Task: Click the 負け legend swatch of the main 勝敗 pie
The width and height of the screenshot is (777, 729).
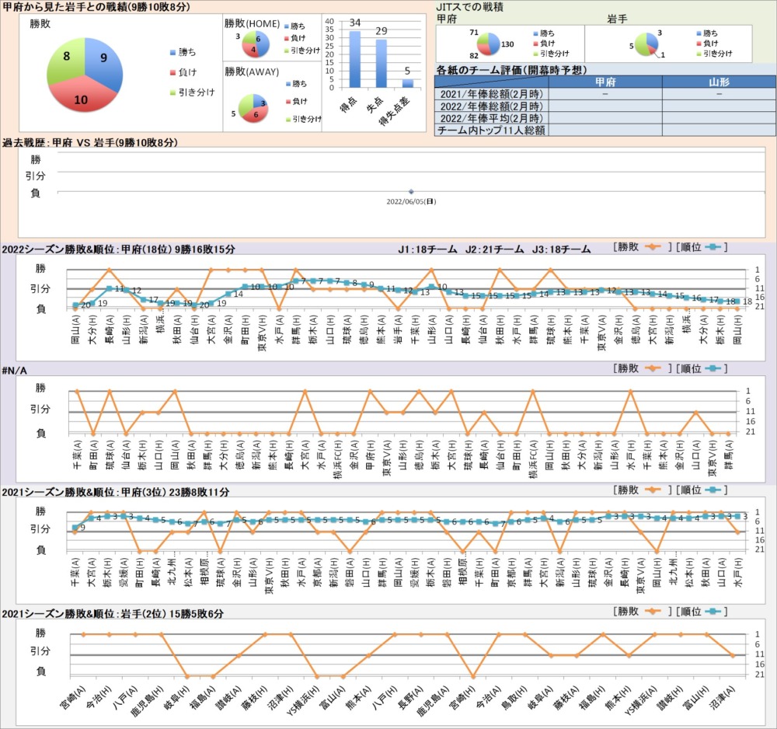Action: (x=172, y=72)
